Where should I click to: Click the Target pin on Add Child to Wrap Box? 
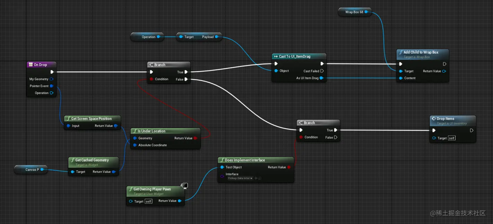click(401, 71)
